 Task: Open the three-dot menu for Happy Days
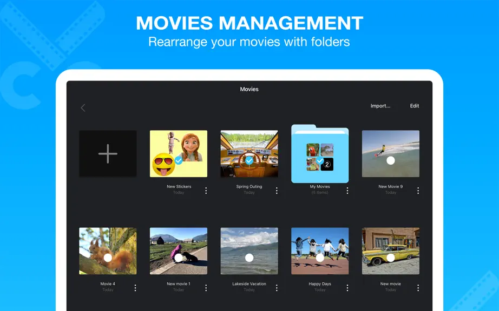click(347, 288)
